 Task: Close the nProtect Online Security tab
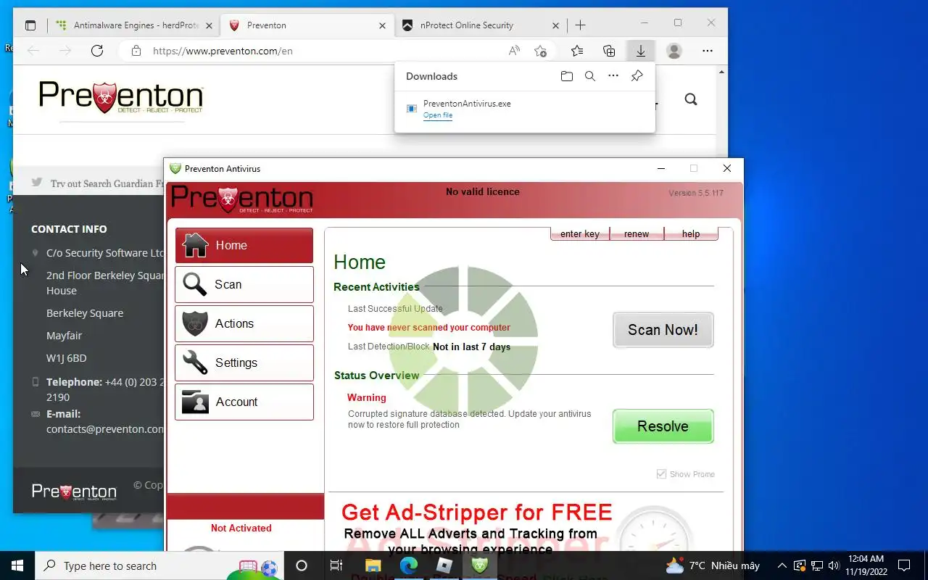[556, 25]
